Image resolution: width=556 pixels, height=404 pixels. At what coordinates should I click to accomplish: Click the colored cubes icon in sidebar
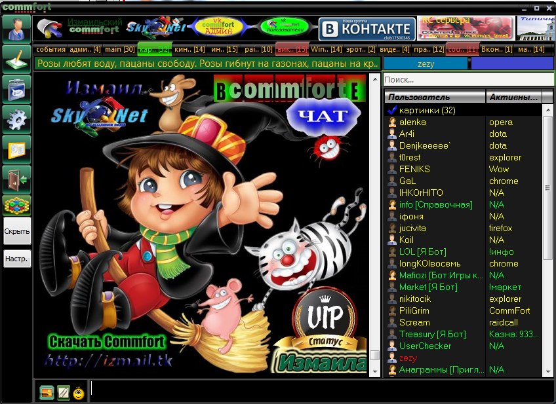click(17, 206)
